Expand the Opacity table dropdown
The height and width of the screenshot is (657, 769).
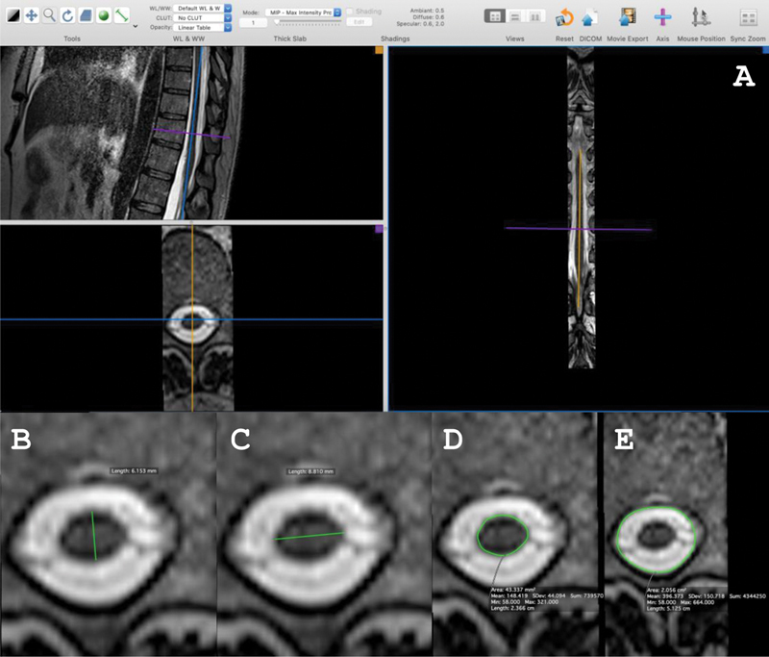coord(204,28)
